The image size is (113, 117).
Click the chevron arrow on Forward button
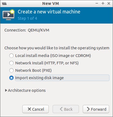click(88, 109)
